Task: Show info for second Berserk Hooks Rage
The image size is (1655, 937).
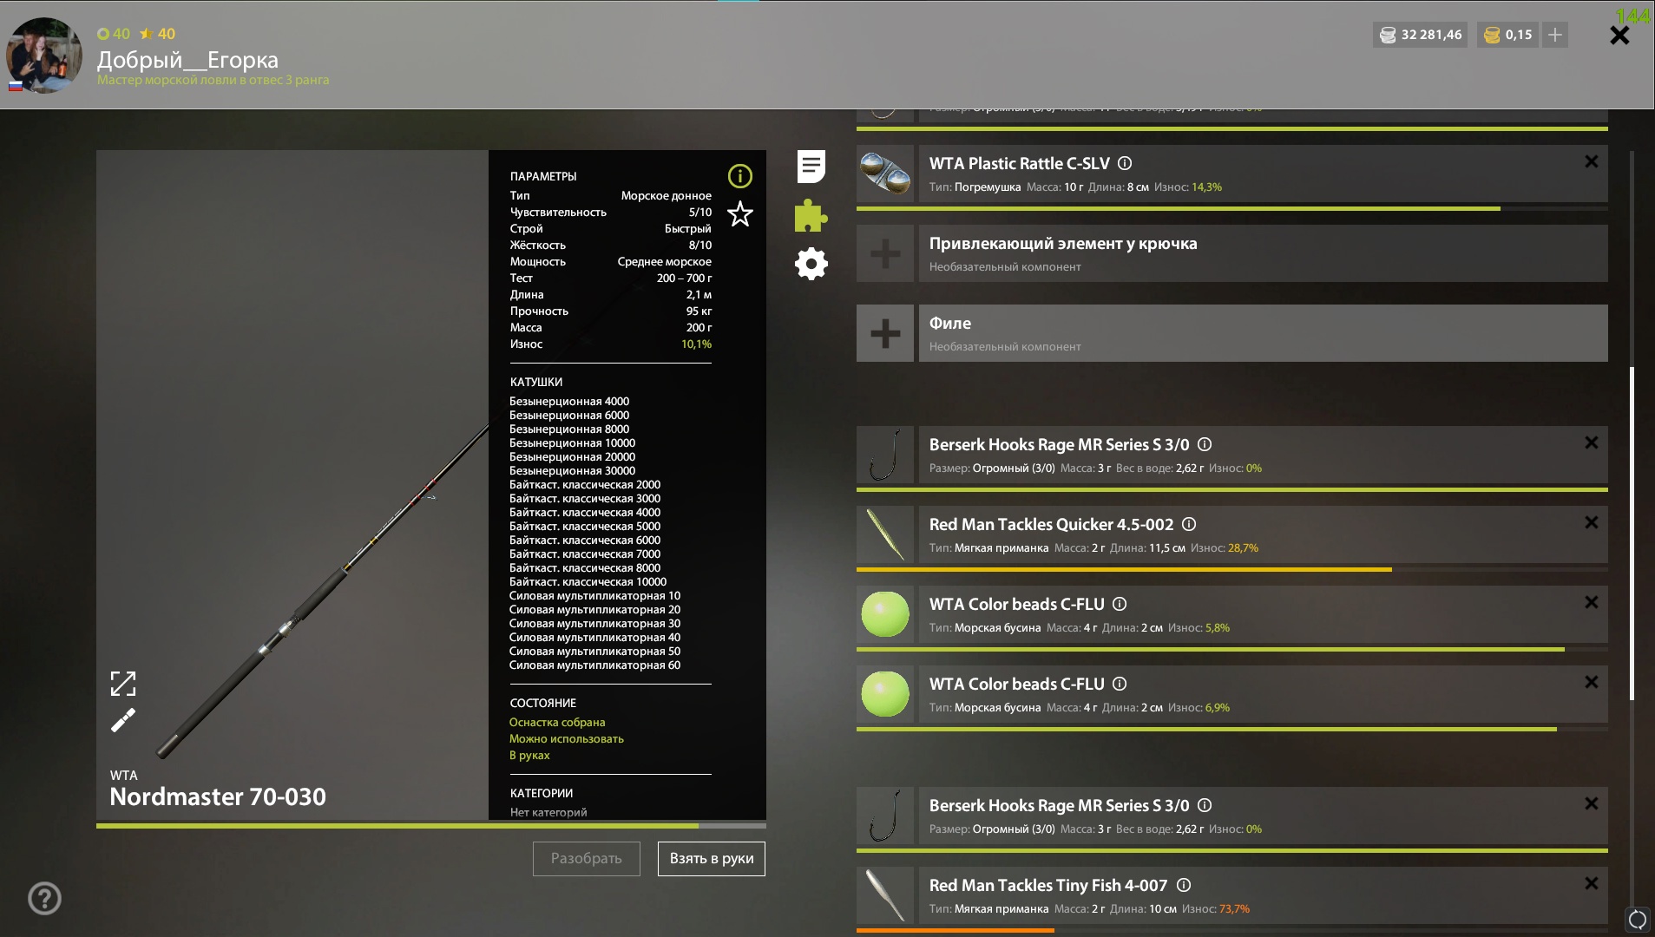Action: [x=1205, y=805]
